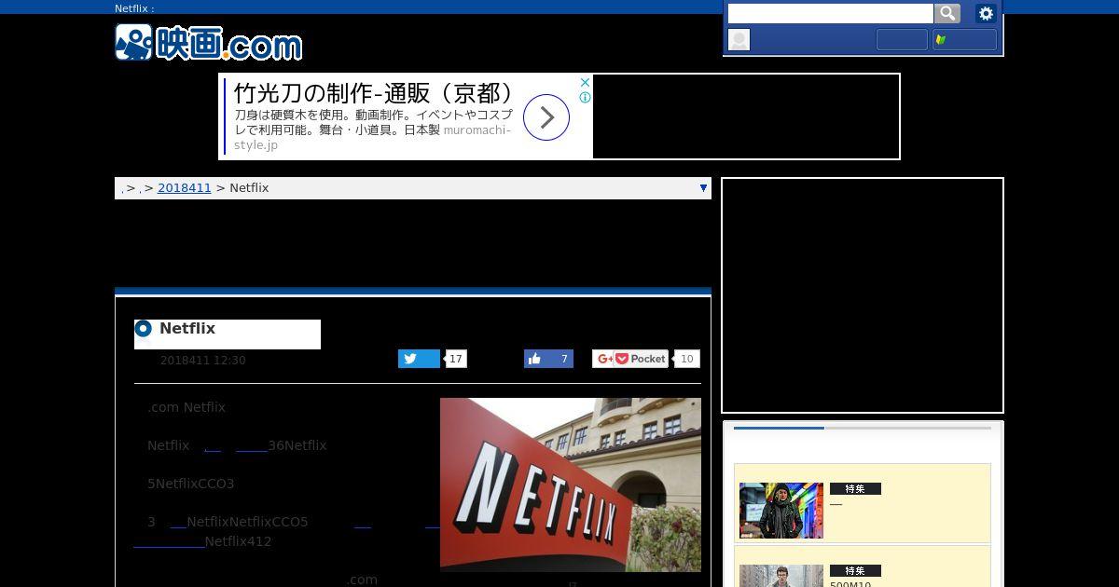Click the underlined link before 36Netflix
The height and width of the screenshot is (587, 1119).
252,446
